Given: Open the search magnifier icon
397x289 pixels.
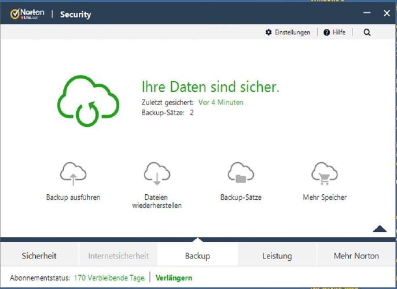Looking at the screenshot, I should tap(367, 32).
